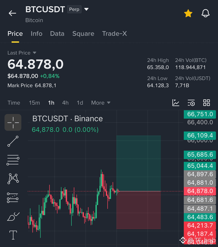Select the 4h interval
Screen dimensions: 218x247
coord(65,103)
